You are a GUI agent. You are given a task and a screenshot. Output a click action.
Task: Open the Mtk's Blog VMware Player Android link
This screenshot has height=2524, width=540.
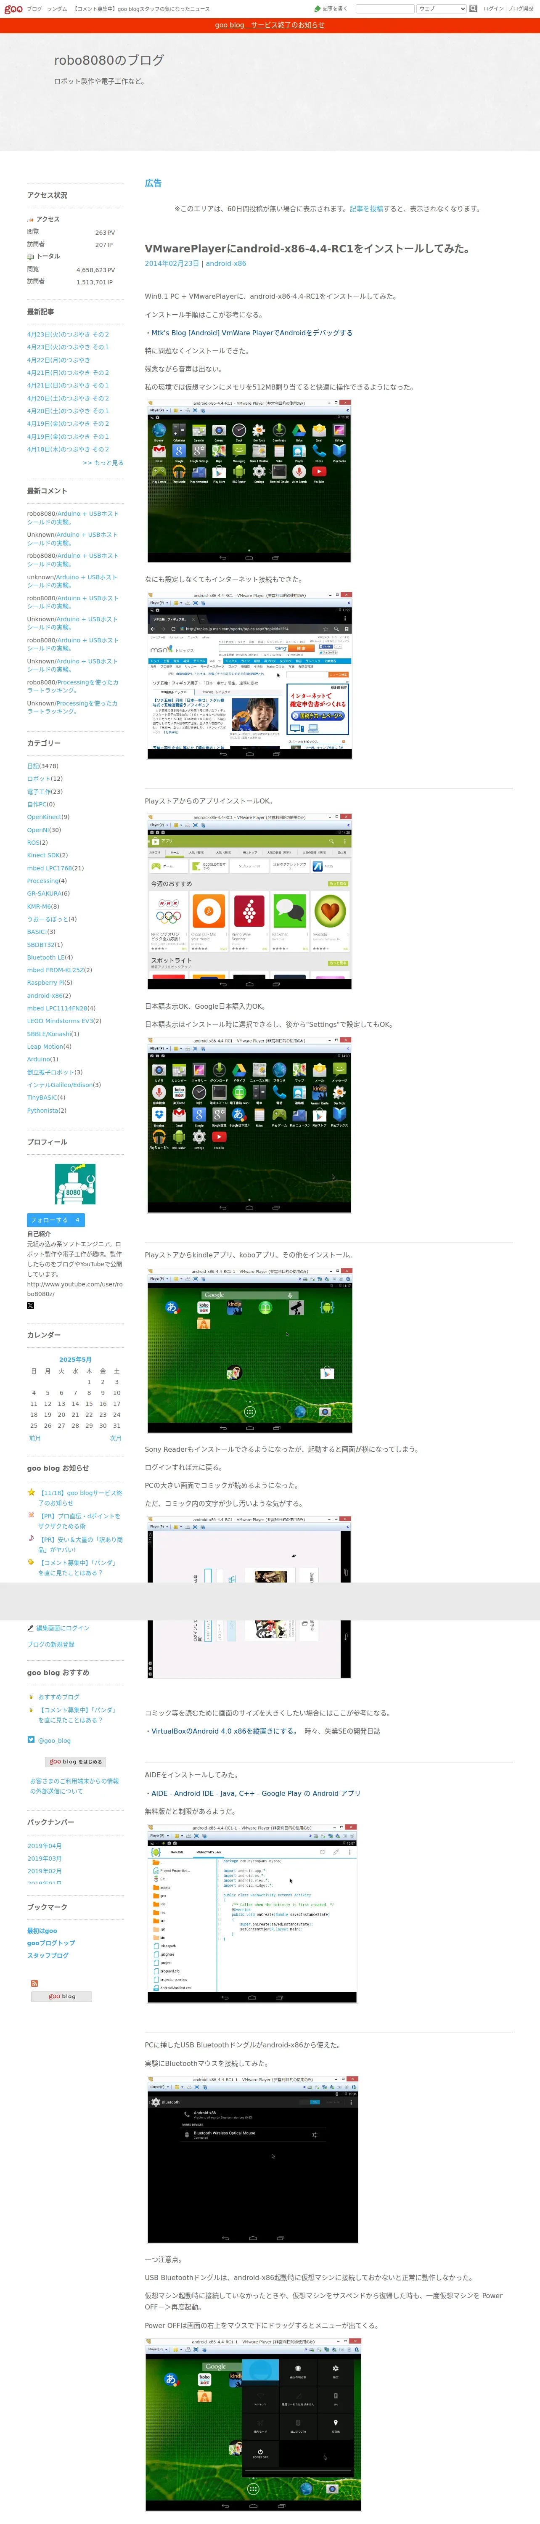(x=251, y=333)
